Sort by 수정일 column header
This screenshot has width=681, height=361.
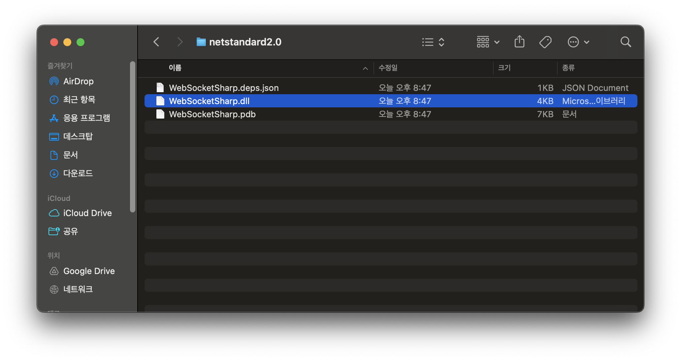tap(388, 68)
